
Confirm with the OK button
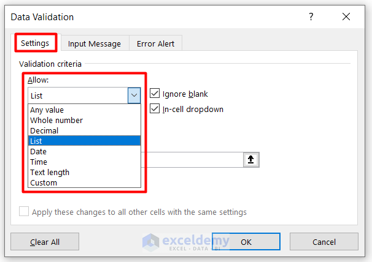(246, 242)
